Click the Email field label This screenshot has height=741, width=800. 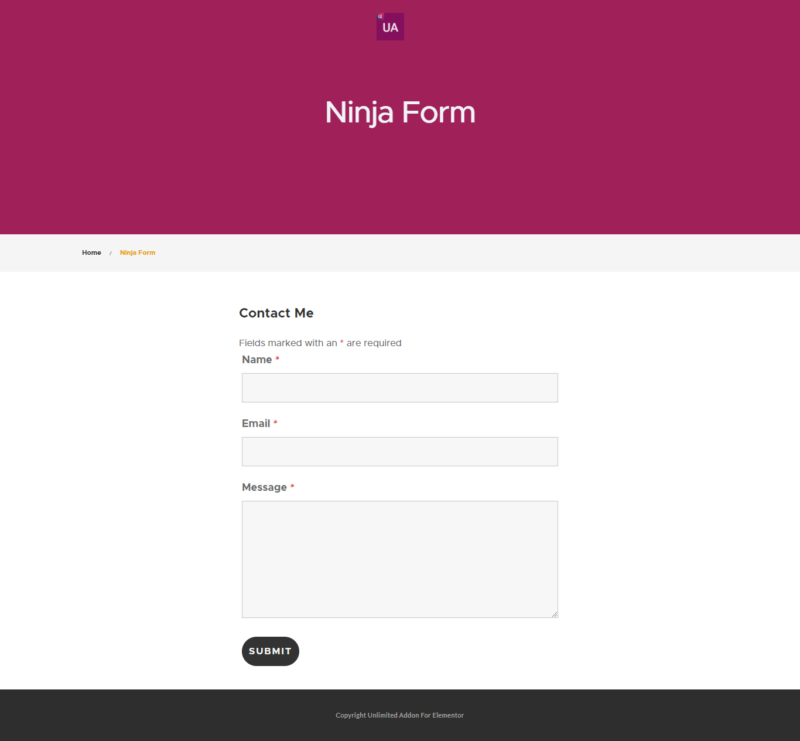pyautogui.click(x=256, y=424)
